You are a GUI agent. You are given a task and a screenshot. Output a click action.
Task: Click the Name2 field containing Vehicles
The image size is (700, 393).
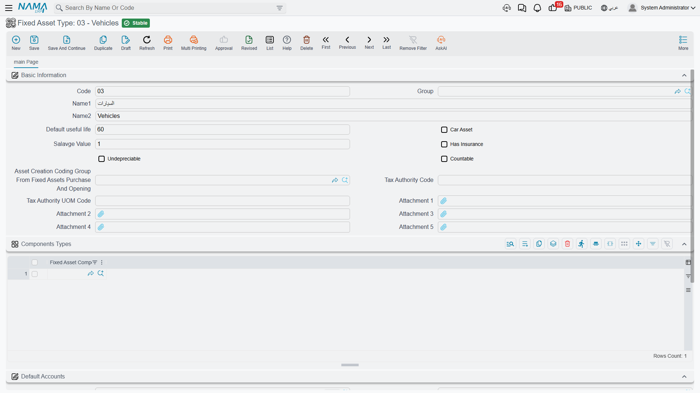[x=393, y=116]
